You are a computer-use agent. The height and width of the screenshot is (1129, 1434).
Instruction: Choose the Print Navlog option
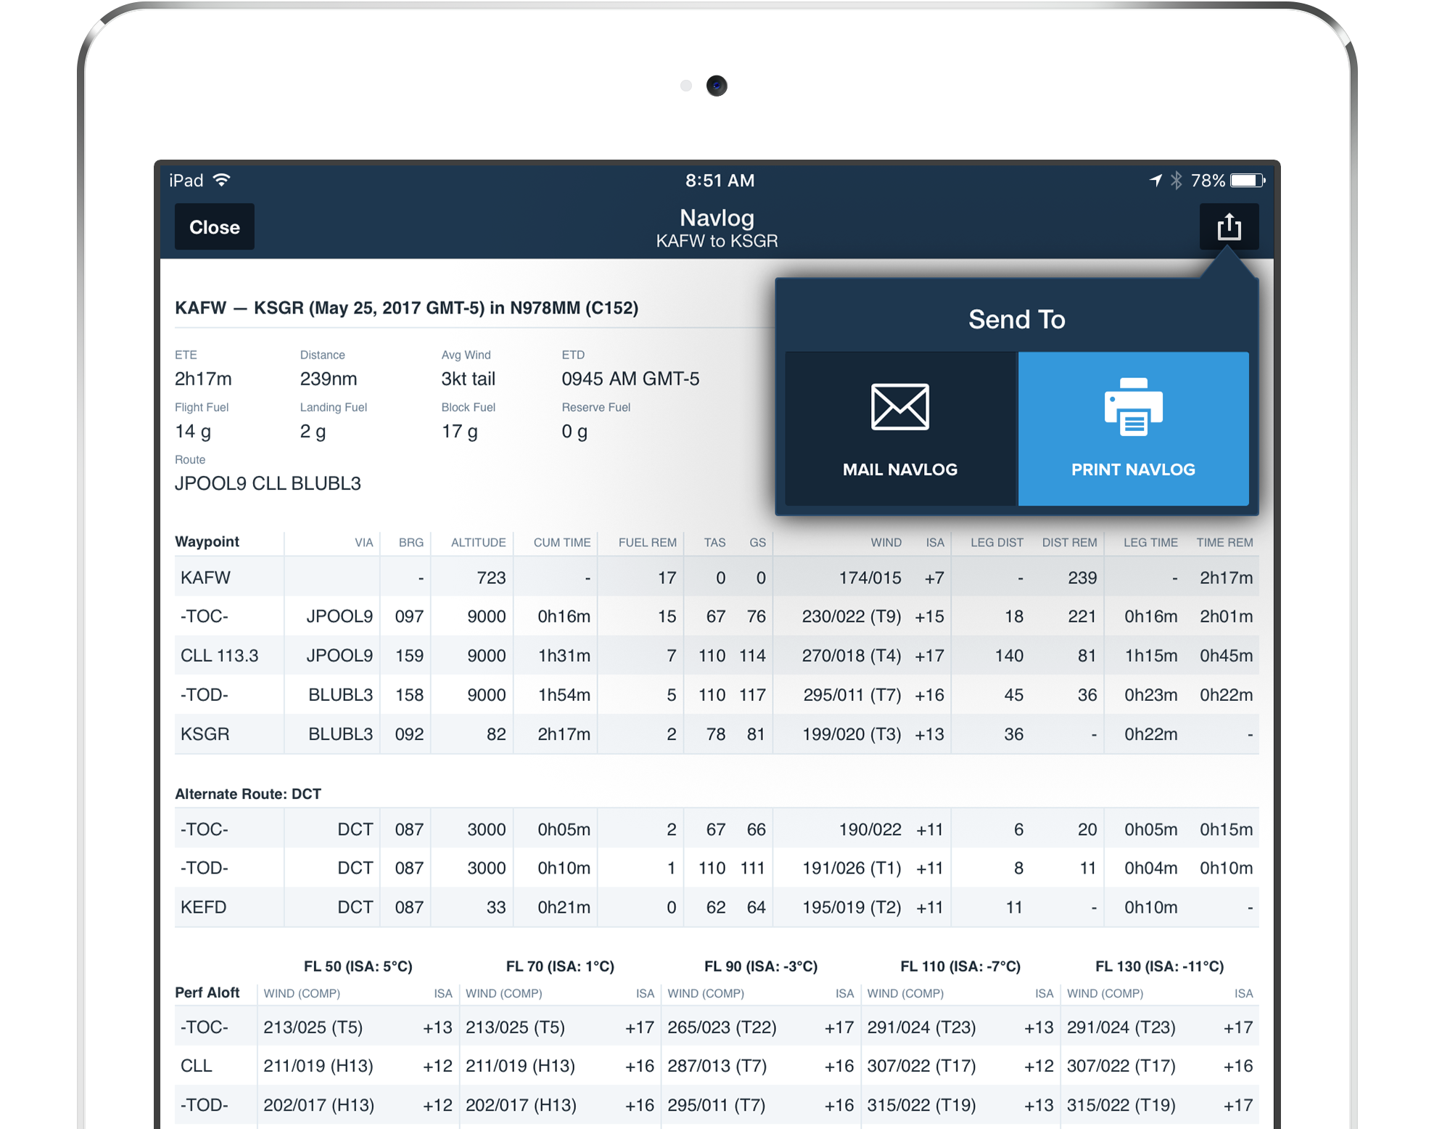pos(1133,429)
